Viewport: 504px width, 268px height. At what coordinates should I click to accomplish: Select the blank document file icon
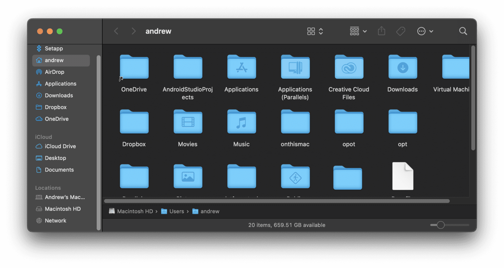403,176
